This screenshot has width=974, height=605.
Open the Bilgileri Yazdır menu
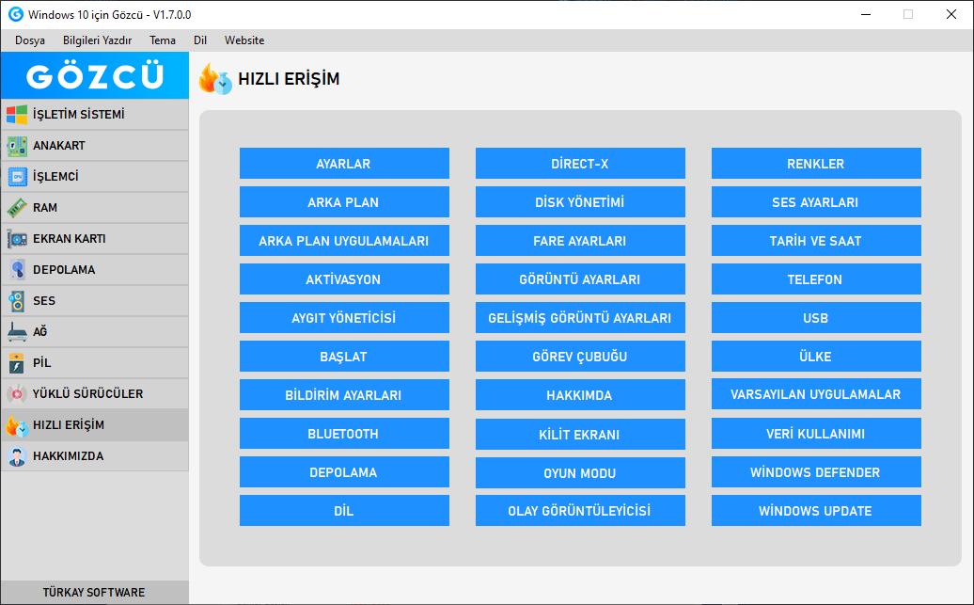[x=97, y=40]
